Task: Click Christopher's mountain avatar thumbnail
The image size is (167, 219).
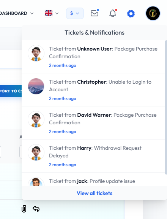Action: [36, 86]
